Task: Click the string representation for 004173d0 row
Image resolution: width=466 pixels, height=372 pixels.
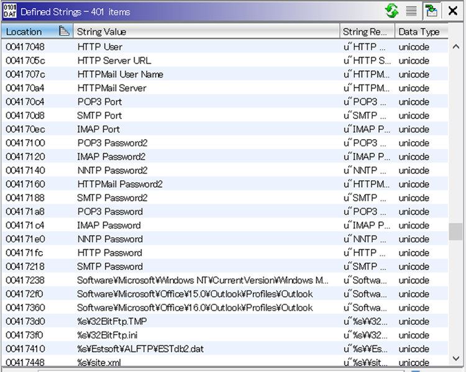Action: [365, 321]
